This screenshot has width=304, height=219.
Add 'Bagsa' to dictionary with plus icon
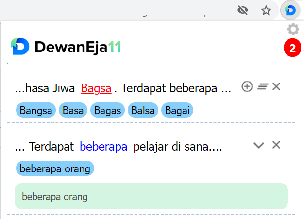click(x=247, y=87)
